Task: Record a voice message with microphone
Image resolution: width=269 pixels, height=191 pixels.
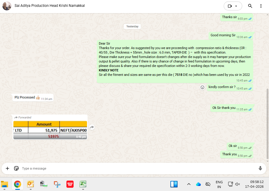Action: pyautogui.click(x=260, y=168)
